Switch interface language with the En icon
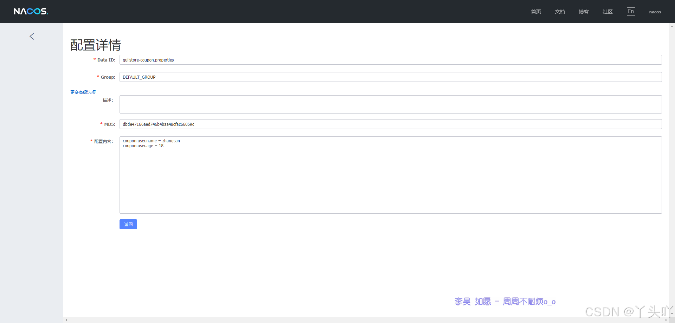675x323 pixels. coord(631,11)
